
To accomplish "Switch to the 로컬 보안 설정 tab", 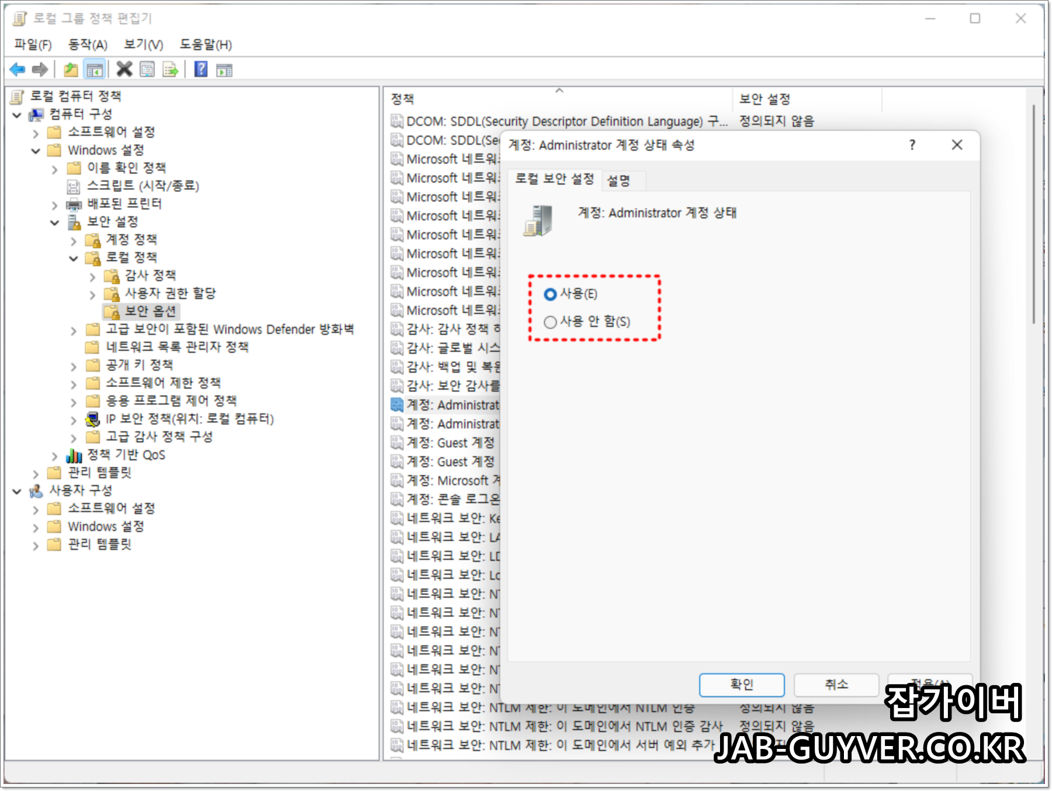I will (x=554, y=179).
